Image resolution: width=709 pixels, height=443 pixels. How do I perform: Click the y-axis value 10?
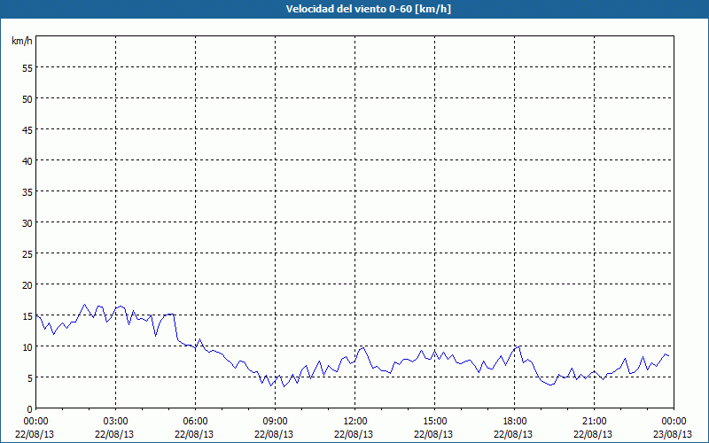pyautogui.click(x=27, y=347)
